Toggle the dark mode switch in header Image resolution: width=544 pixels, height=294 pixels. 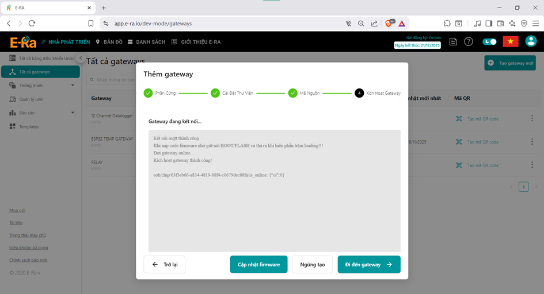click(x=490, y=42)
